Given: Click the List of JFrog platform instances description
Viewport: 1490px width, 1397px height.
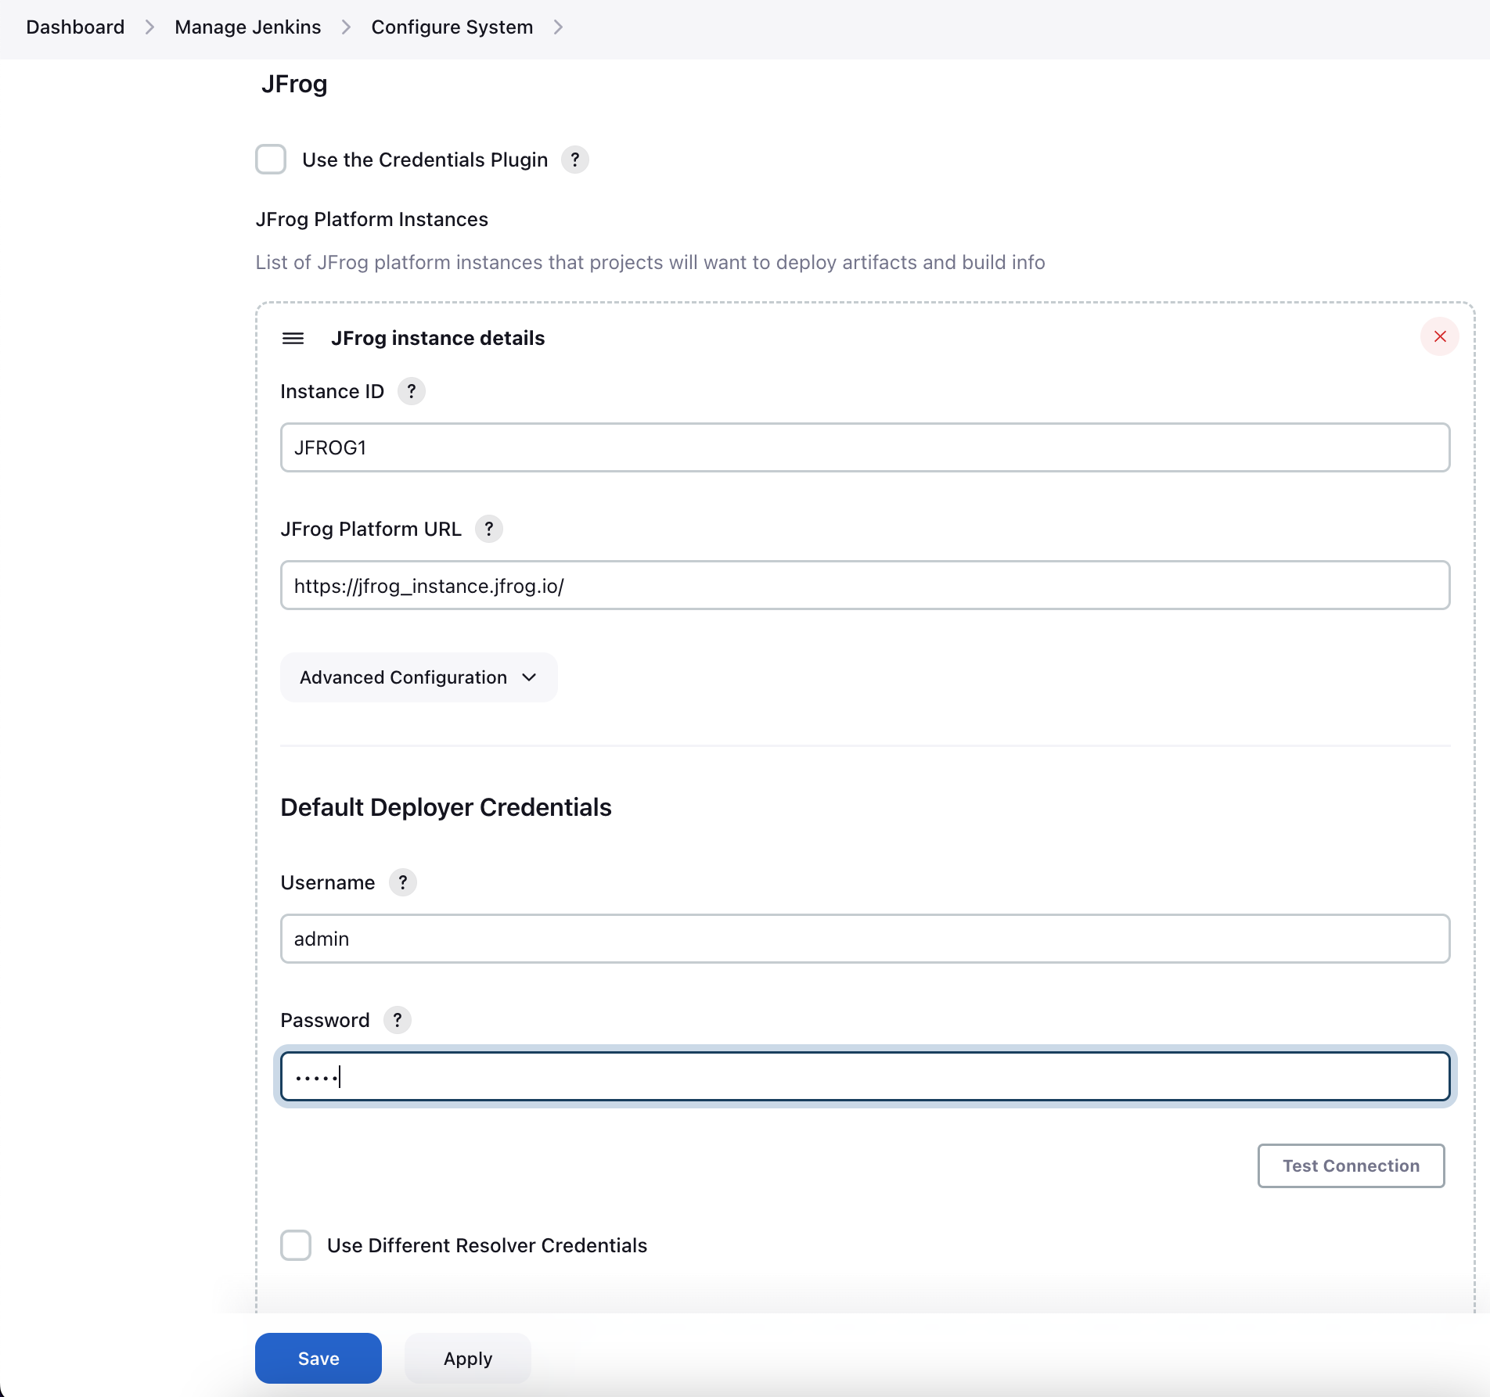Looking at the screenshot, I should [x=650, y=262].
